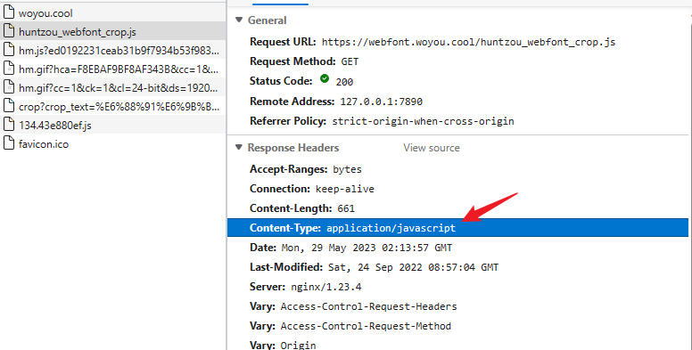Image resolution: width=692 pixels, height=350 pixels.
Task: Click Vary Access-Control-Request-Method row
Action: click(x=350, y=326)
